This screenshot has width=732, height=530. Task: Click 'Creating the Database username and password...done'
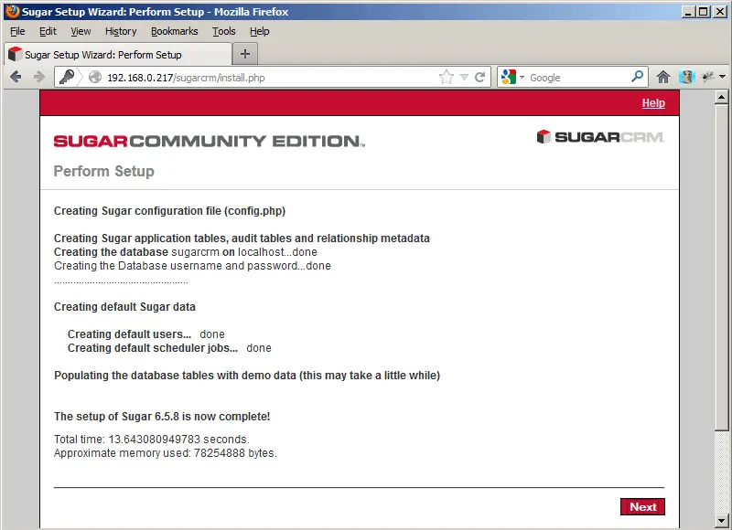(192, 266)
